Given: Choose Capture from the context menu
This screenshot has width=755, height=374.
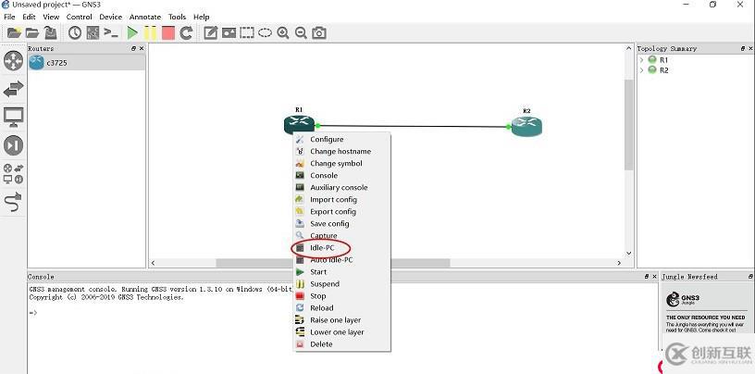Looking at the screenshot, I should pyautogui.click(x=341, y=236).
